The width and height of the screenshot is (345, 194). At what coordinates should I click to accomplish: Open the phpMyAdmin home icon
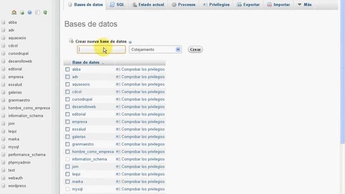[14, 12]
